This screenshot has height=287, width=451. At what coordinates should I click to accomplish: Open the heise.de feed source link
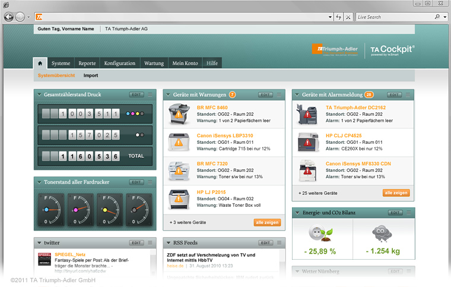(175, 266)
